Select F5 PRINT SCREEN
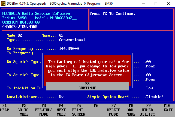Viewport: 175px width, 117px height. click(x=79, y=110)
